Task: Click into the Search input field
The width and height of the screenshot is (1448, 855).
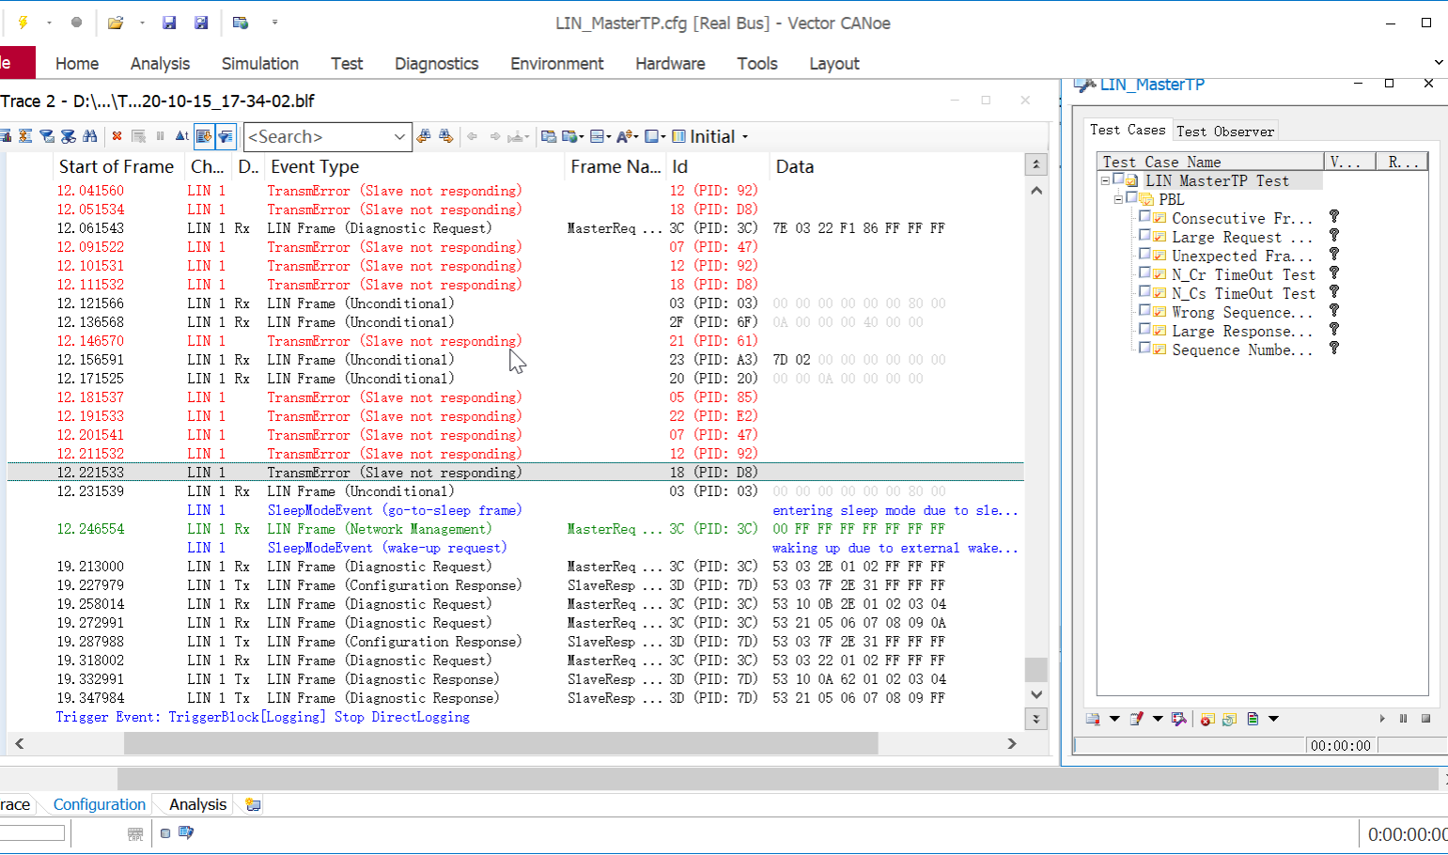Action: tap(318, 137)
